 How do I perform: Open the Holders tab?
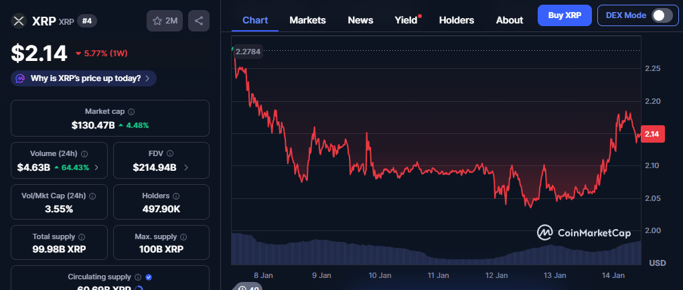pyautogui.click(x=456, y=20)
